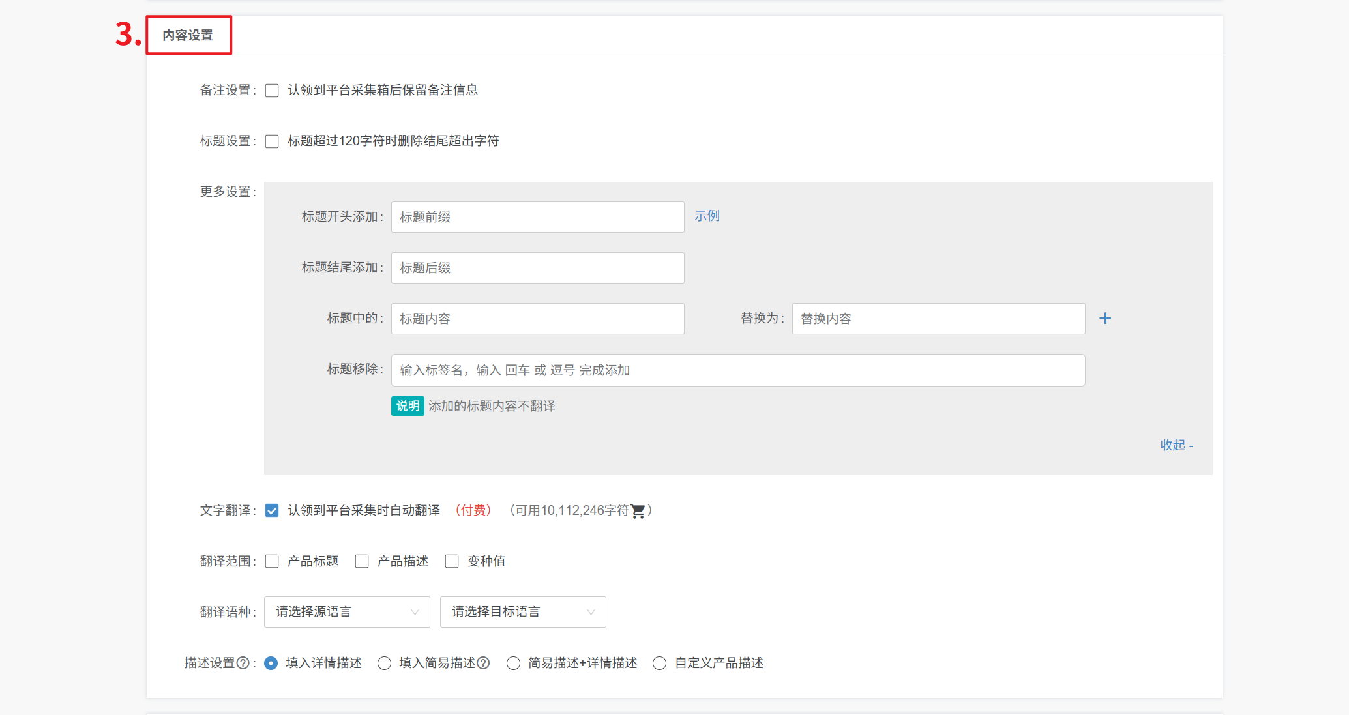The width and height of the screenshot is (1349, 715).
Task: Open the 请选择目标语言 dropdown
Action: 522,612
